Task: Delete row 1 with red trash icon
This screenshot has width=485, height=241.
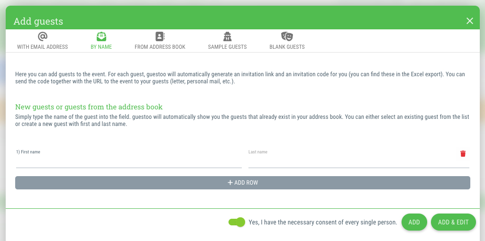Action: 463,153
